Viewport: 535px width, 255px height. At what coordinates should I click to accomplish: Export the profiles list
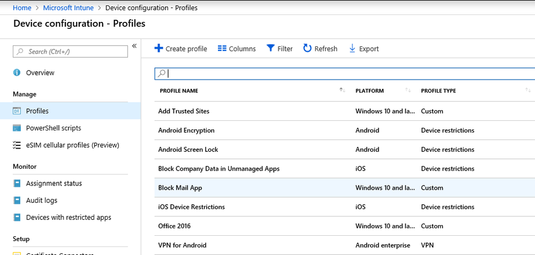352,49
